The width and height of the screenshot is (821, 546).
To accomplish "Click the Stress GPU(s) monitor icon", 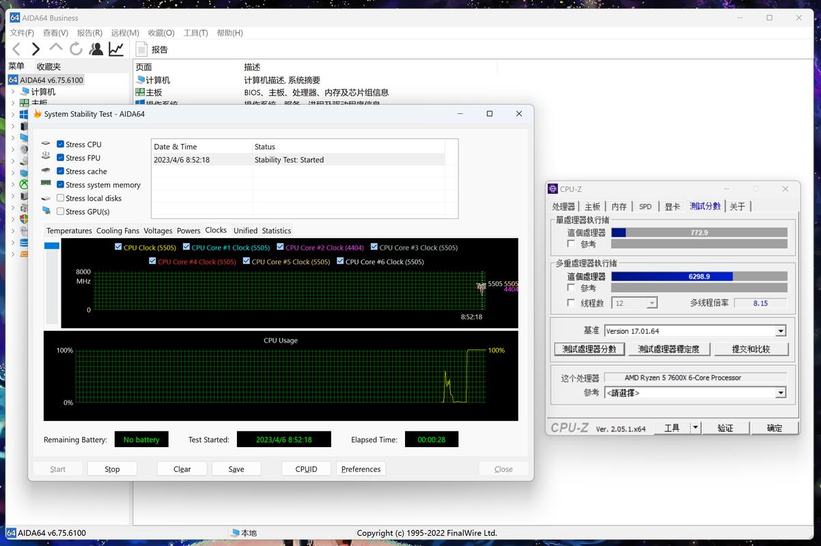I will [46, 211].
